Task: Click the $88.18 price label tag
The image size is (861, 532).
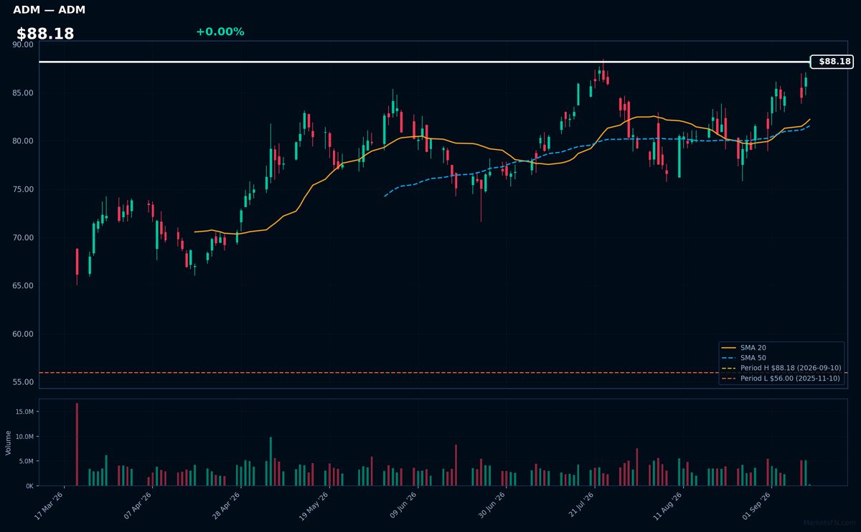Action: [832, 62]
